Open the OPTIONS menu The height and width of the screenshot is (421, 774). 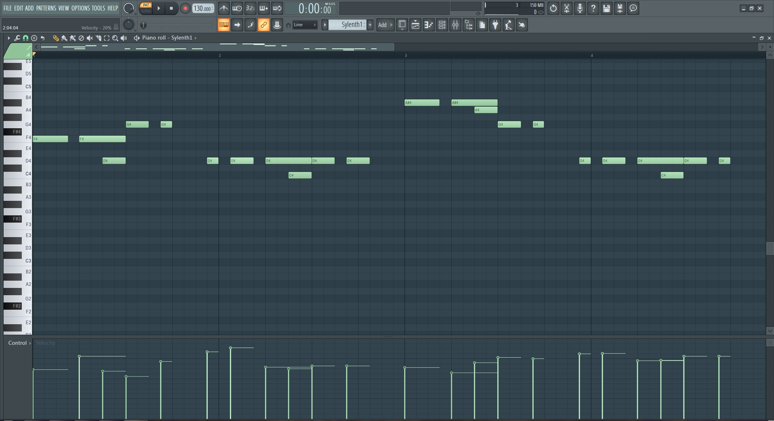[81, 8]
